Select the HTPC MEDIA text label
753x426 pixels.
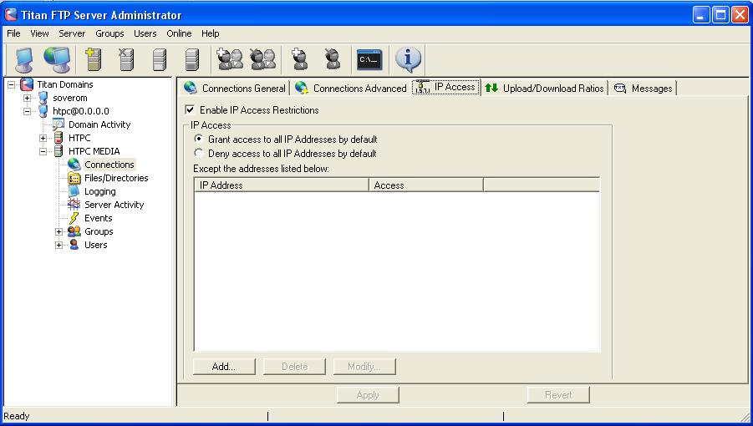click(94, 151)
